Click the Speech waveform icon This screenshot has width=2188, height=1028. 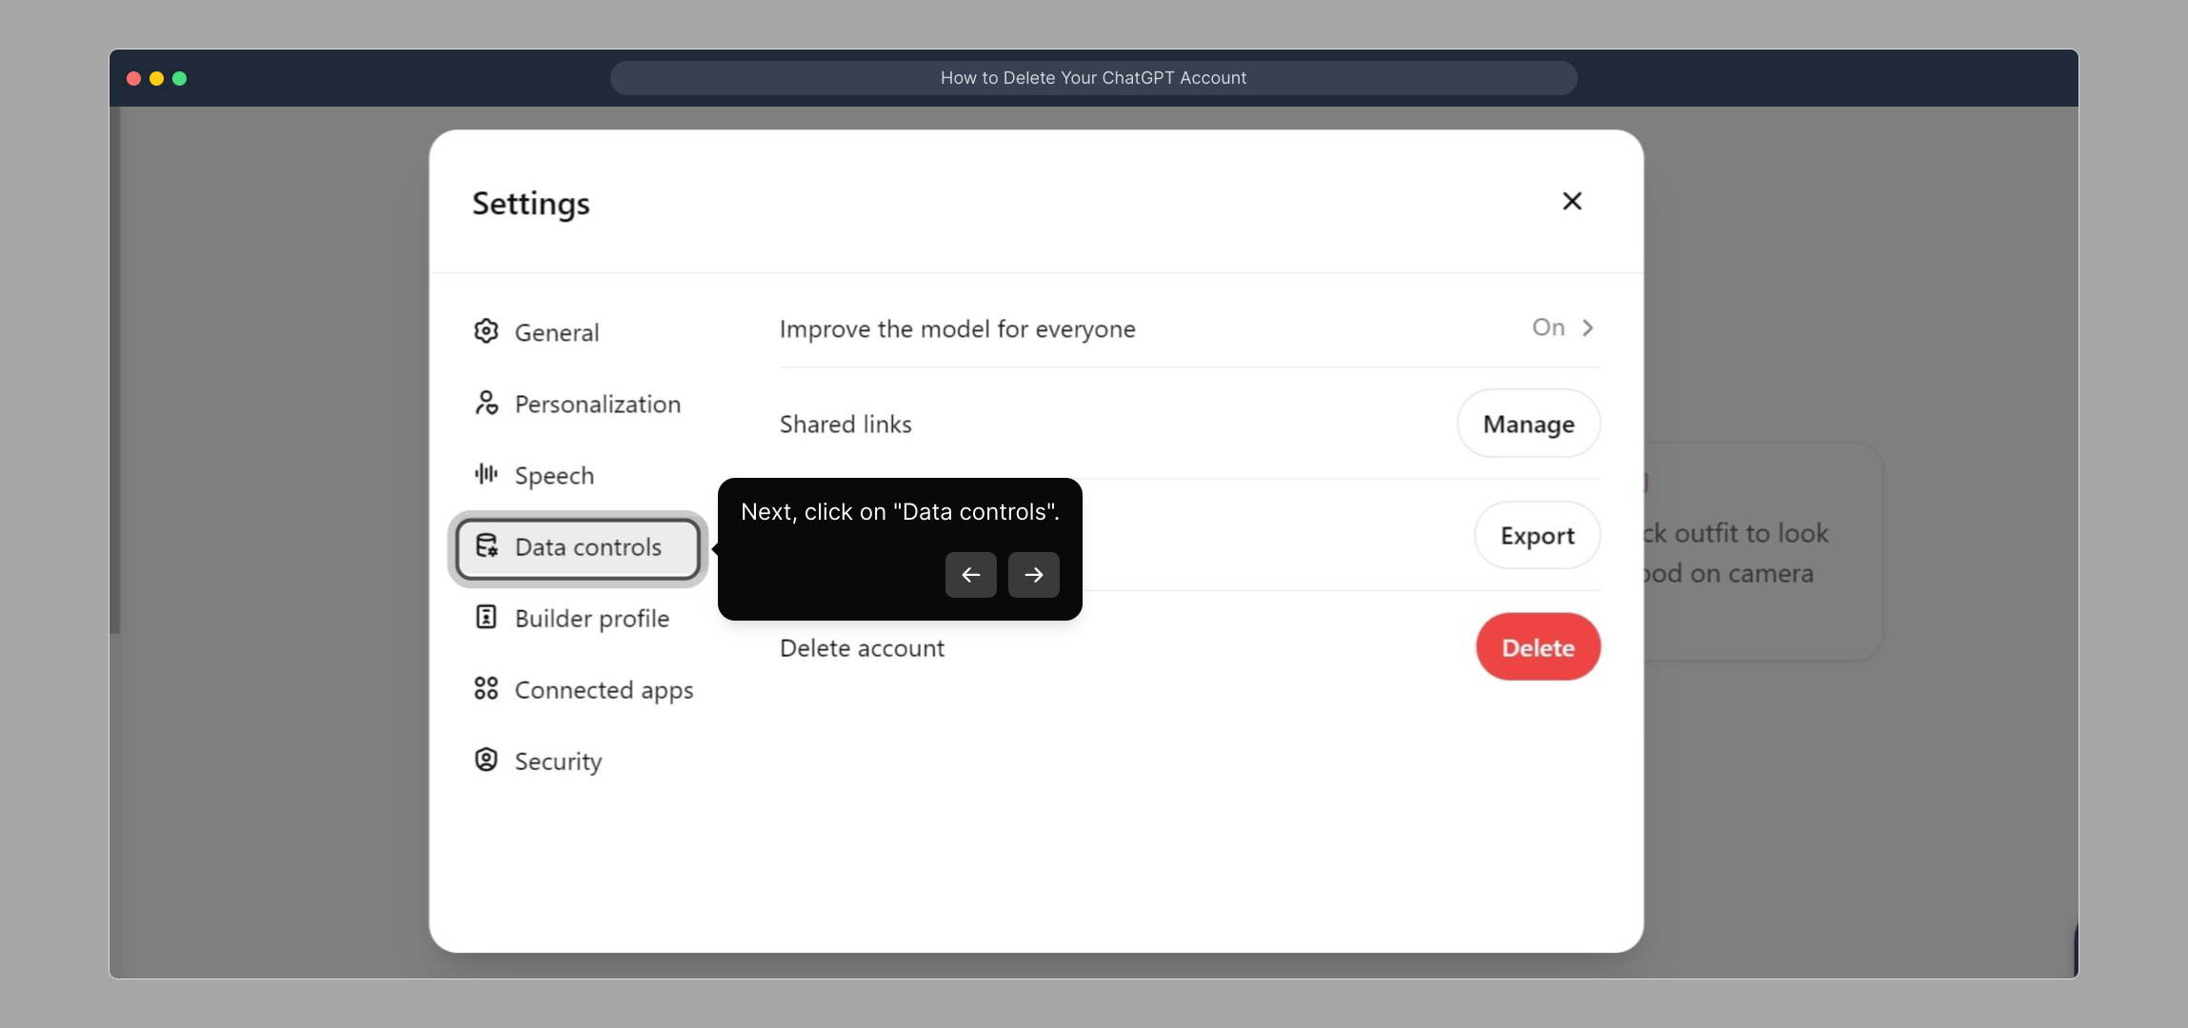[487, 474]
